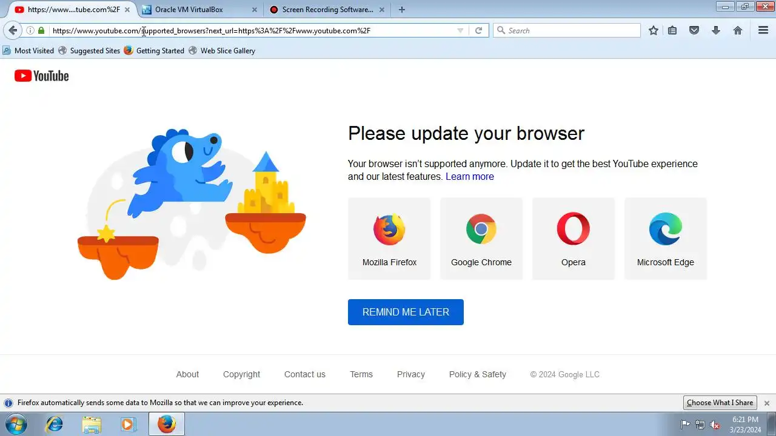This screenshot has height=436, width=776.
Task: Open Action Center flag in system tray
Action: (x=686, y=424)
